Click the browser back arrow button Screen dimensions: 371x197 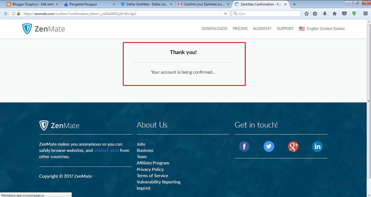click(x=6, y=14)
